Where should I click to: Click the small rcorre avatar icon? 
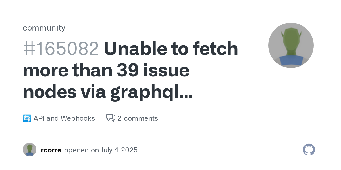30,150
